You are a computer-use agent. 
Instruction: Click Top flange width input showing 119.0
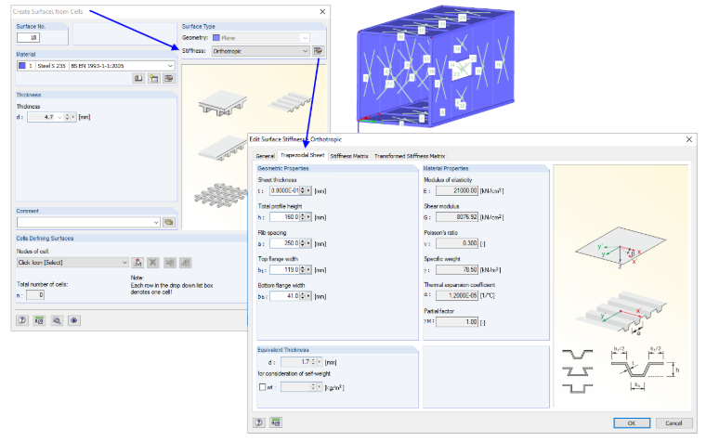284,269
